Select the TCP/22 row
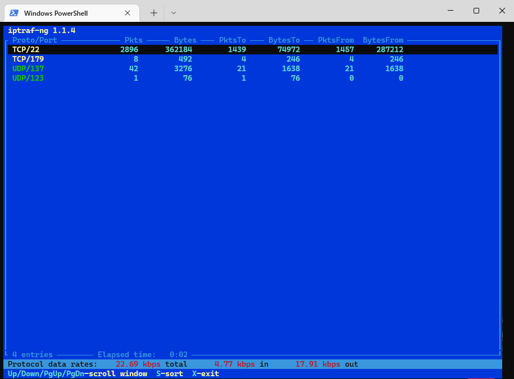Screen dimensions: 514x379 tap(253, 49)
